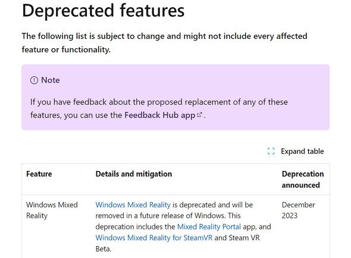The image size is (351, 258).
Task: Open Windows Mixed Reality link in details
Action: [x=133, y=204]
